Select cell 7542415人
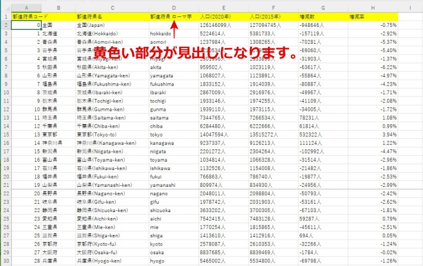The height and width of the screenshot is (266, 423). (x=224, y=219)
